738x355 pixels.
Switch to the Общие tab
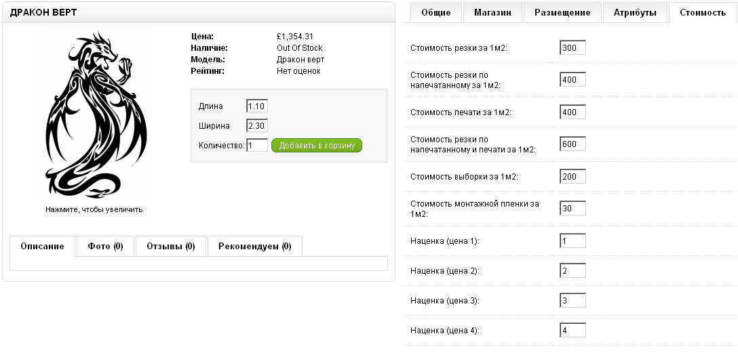tap(436, 13)
